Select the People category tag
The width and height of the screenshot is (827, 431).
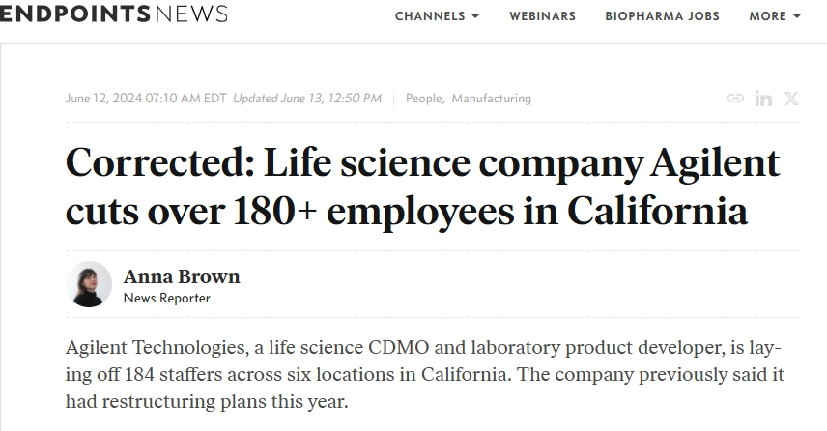click(x=423, y=99)
